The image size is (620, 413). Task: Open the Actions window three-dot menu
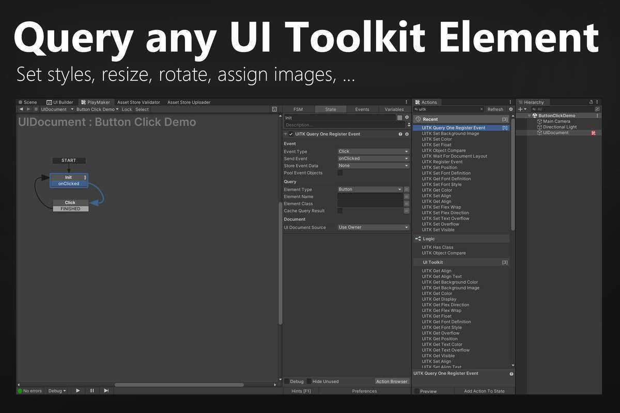510,102
